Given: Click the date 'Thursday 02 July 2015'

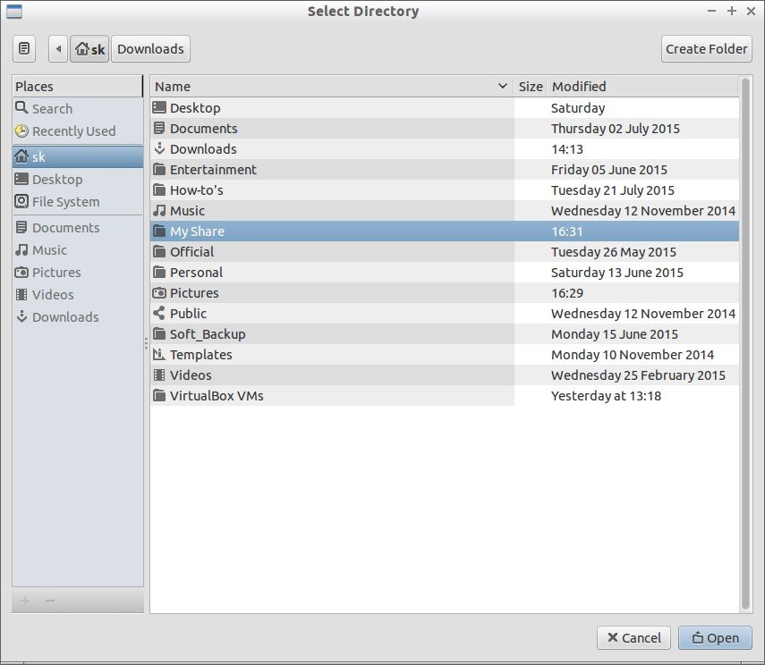Looking at the screenshot, I should point(616,129).
